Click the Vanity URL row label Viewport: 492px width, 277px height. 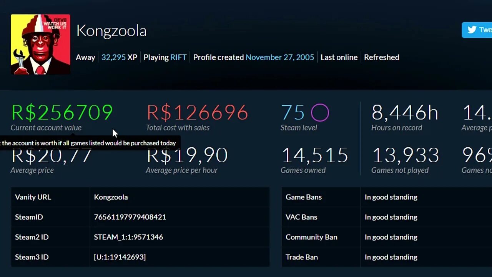tap(33, 197)
